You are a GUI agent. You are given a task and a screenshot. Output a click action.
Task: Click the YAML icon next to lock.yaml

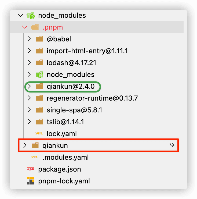(x=39, y=134)
